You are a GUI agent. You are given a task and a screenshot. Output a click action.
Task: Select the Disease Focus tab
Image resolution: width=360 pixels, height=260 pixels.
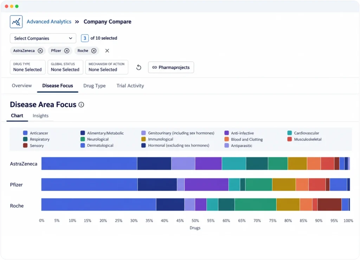click(58, 86)
